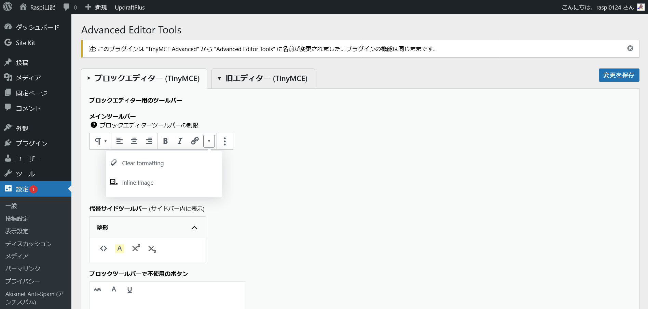Viewport: 648px width, 309px height.
Task: Click the 新規 new content button
Action: point(96,7)
